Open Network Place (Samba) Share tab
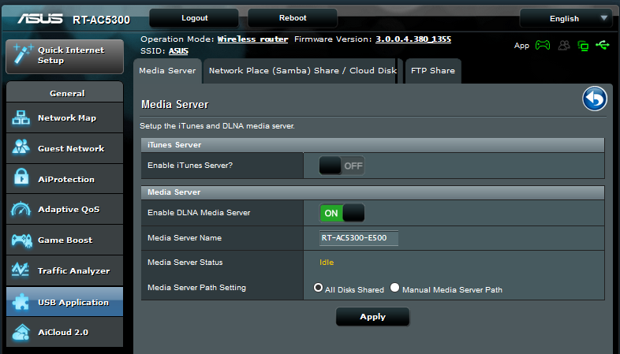This screenshot has height=354, width=620. click(302, 71)
